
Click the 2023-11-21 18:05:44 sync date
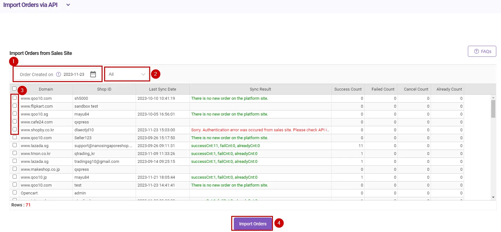tap(156, 177)
